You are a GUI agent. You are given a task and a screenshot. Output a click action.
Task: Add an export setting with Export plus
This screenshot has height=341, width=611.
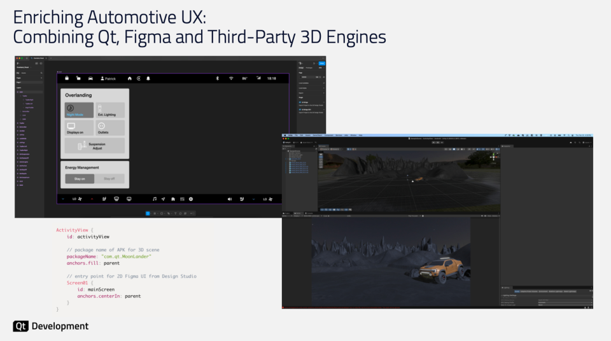tap(323, 93)
